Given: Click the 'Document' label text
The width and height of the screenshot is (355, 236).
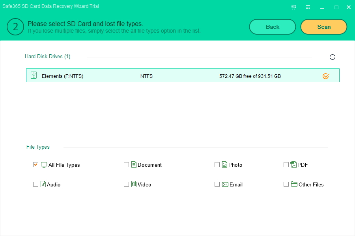Looking at the screenshot, I should [149, 165].
